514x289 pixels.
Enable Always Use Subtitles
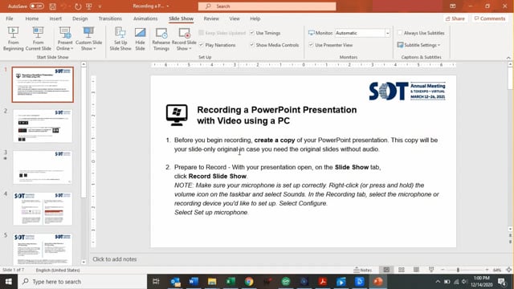tap(400, 33)
